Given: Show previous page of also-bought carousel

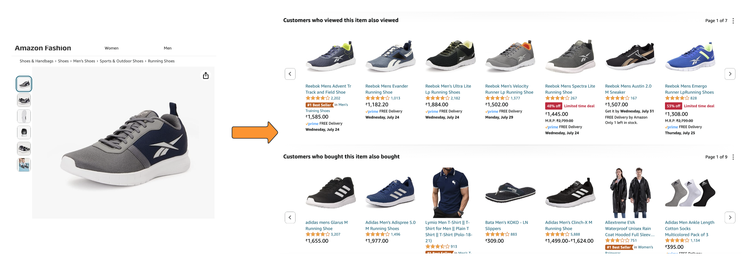Looking at the screenshot, I should coord(290,218).
